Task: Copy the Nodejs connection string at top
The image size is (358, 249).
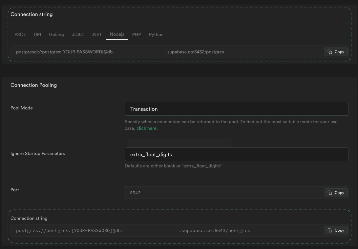Action: (x=336, y=52)
